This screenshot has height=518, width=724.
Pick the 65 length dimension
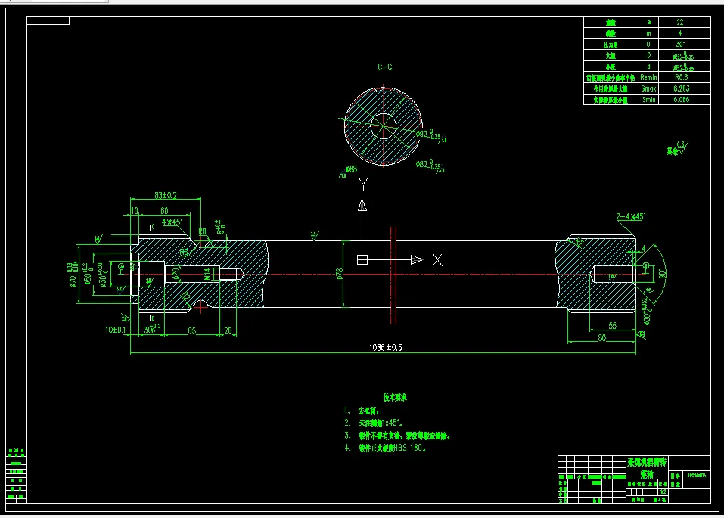point(191,330)
